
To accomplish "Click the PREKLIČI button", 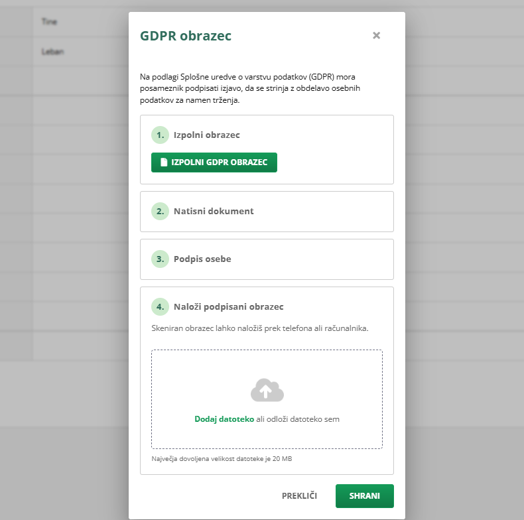I will coord(299,496).
